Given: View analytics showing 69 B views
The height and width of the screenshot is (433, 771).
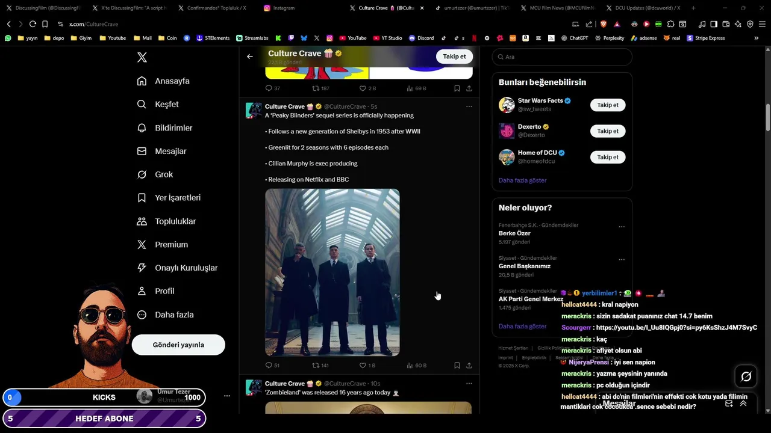Looking at the screenshot, I should (x=416, y=88).
